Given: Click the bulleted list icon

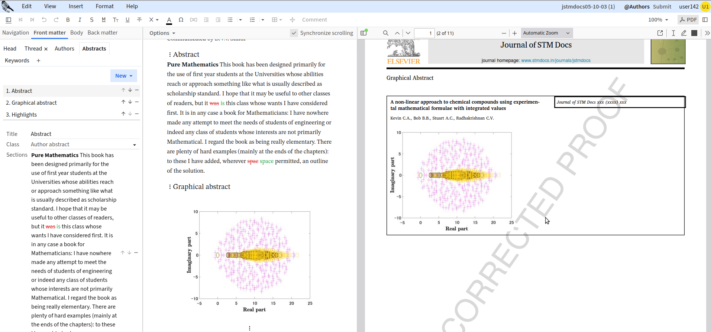Looking at the screenshot, I should (230, 20).
